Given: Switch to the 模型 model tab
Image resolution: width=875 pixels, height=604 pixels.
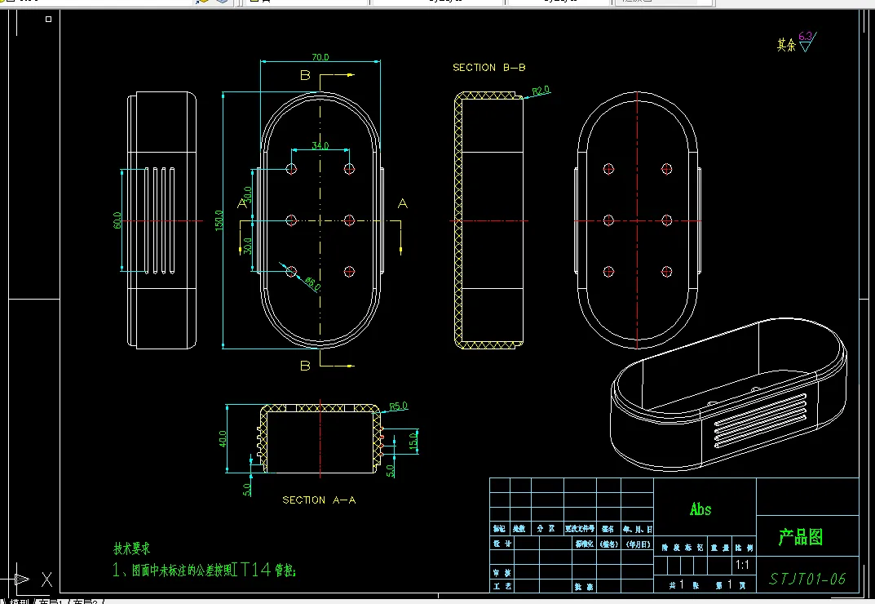Looking at the screenshot, I should [x=19, y=602].
